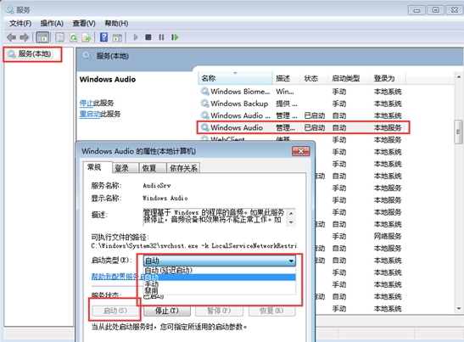Screen dimensions: 464x342
Task: Click the services list vertical scrollbar thumb
Action: point(458,132)
